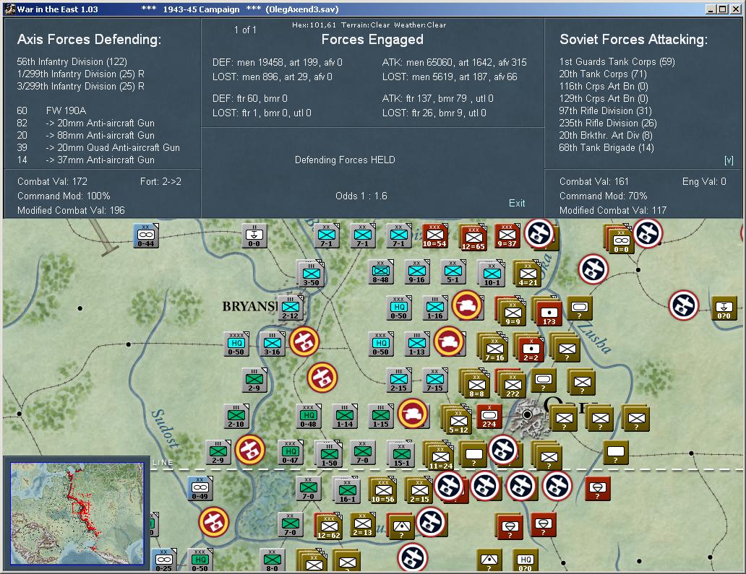Click '235th Rifle Division (26)' attacker entry
Image resolution: width=746 pixels, height=574 pixels.
[x=607, y=123]
